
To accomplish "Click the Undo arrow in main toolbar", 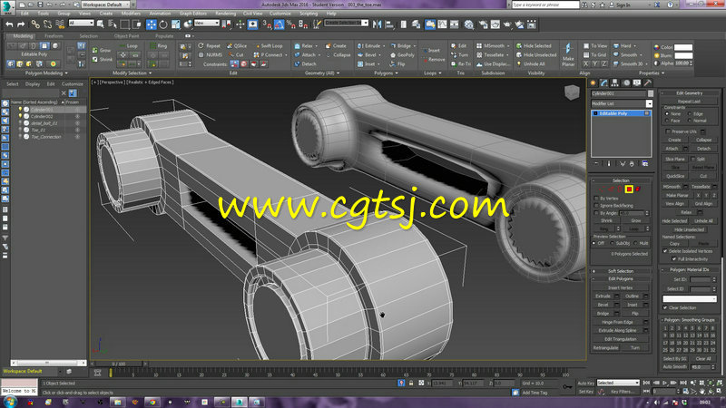I will click(x=9, y=24).
